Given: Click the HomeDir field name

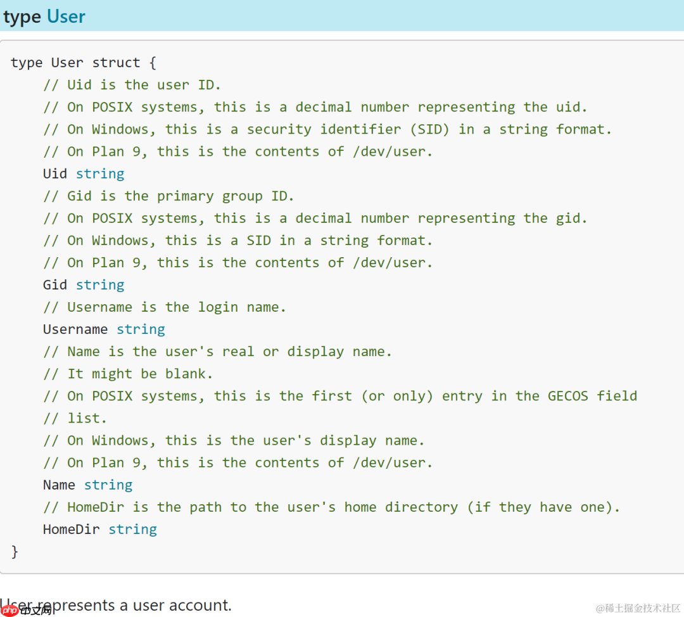Looking at the screenshot, I should click(x=72, y=530).
